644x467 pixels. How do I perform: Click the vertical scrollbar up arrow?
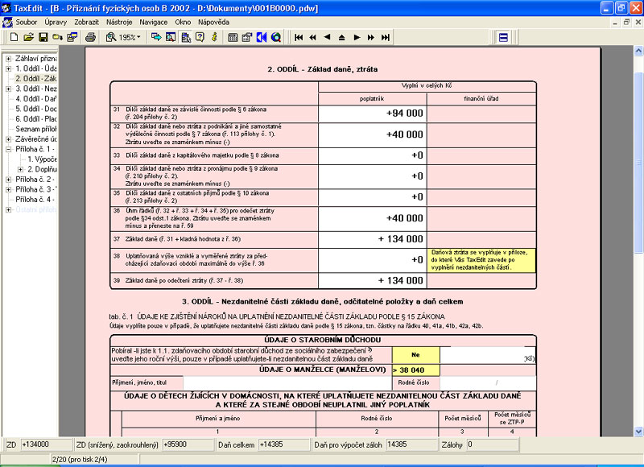(638, 51)
